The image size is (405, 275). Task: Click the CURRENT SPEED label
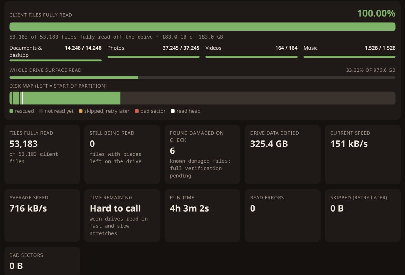pyautogui.click(x=350, y=133)
